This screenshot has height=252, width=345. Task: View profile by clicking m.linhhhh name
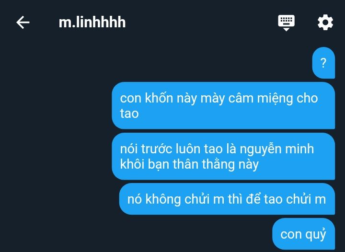[92, 22]
